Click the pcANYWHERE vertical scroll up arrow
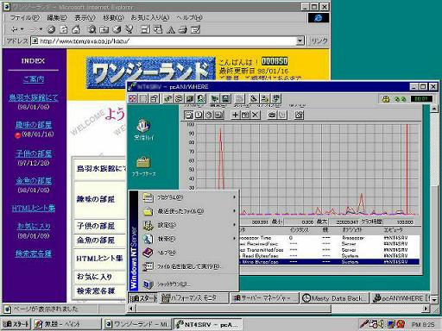Image resolution: width=442 pixels, height=331 pixels. (x=434, y=109)
